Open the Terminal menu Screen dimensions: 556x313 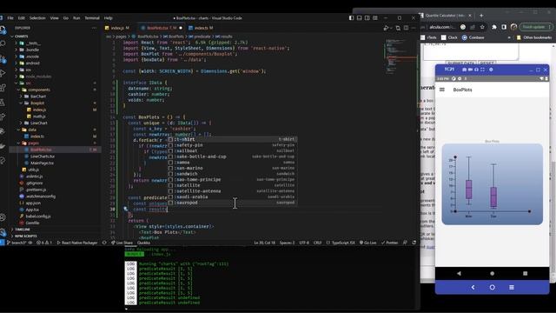[x=92, y=17]
